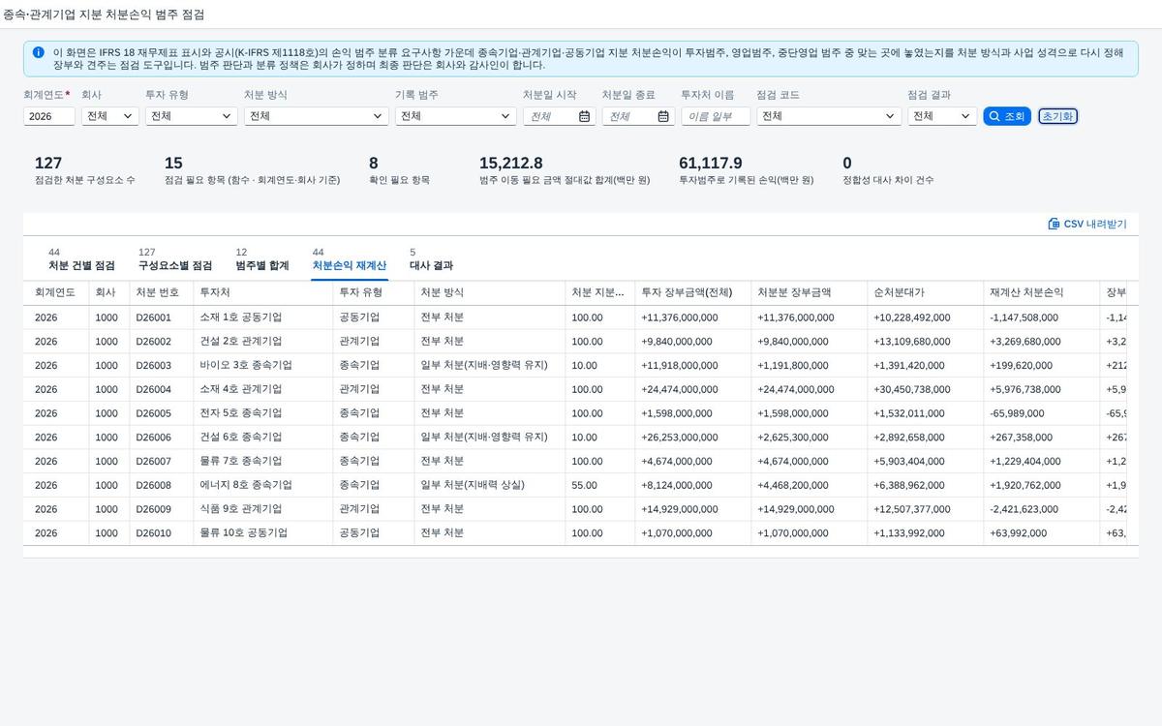Expand the 점검 결과 filter dropdown
This screenshot has height=726, width=1162.
tap(942, 116)
